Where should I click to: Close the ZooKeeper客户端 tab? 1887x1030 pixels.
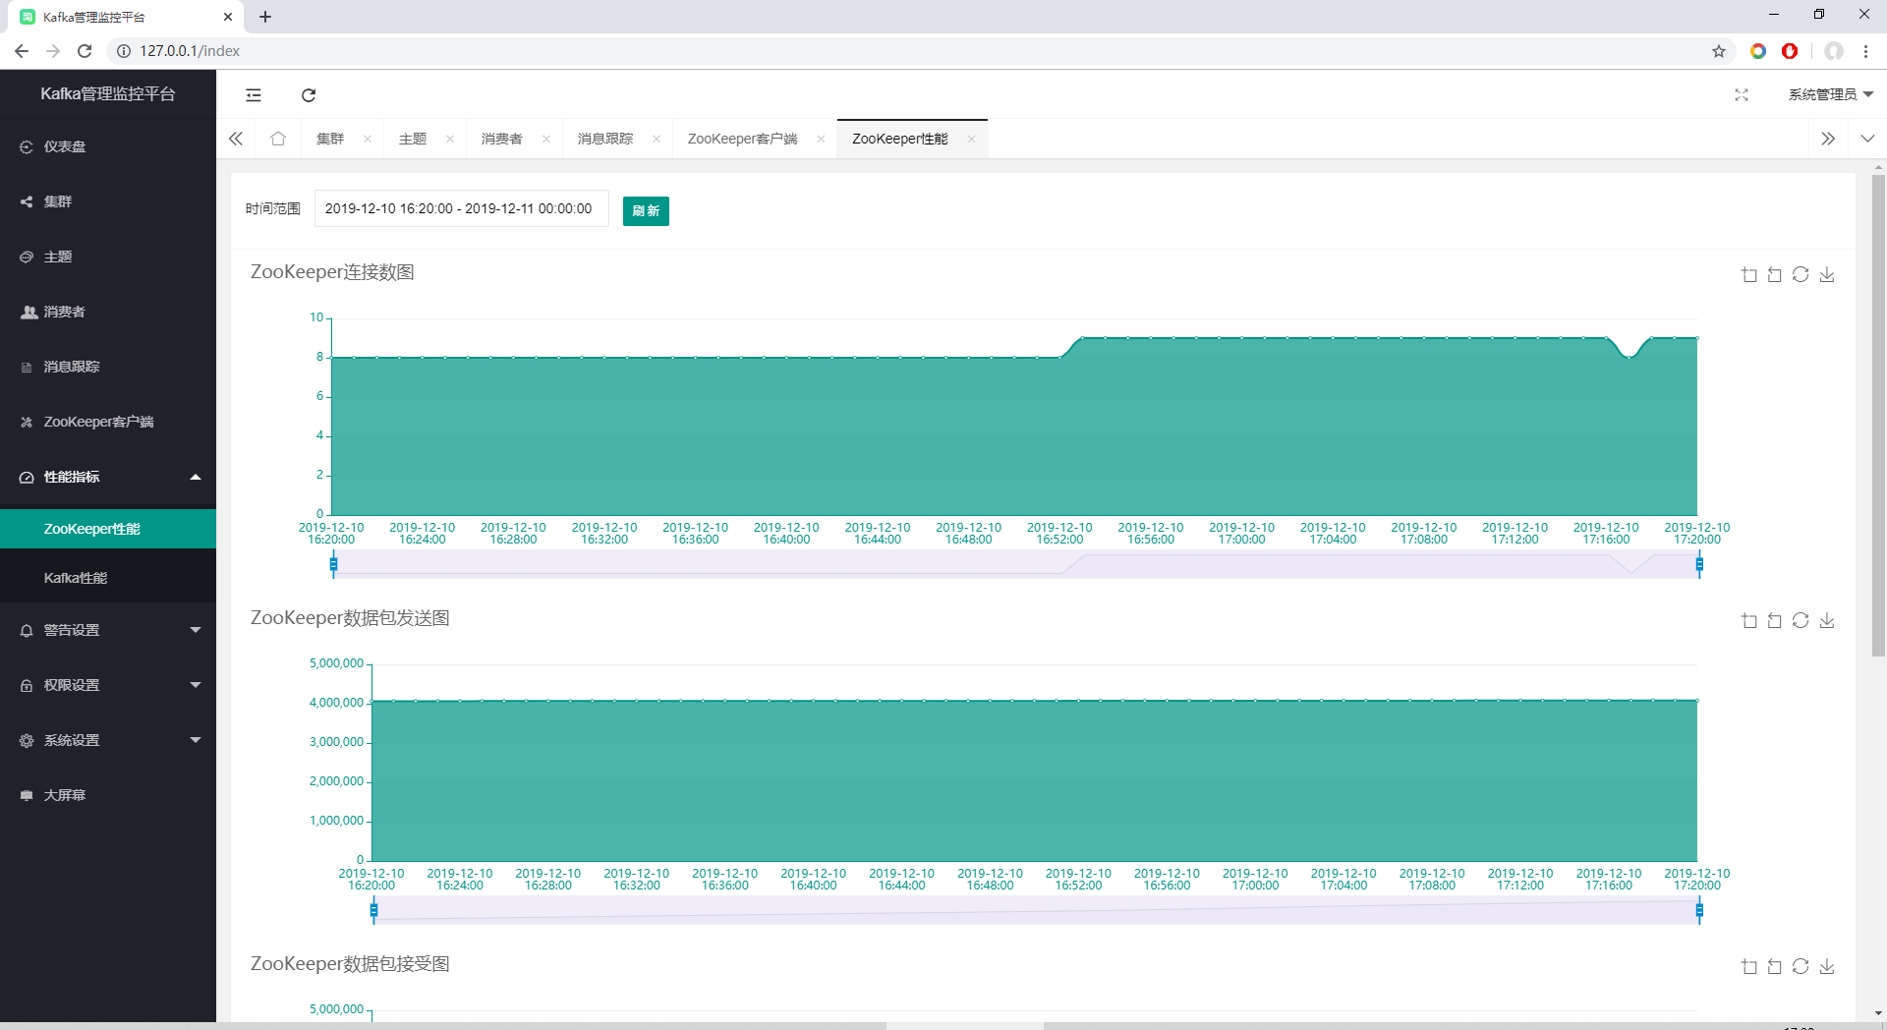point(821,139)
